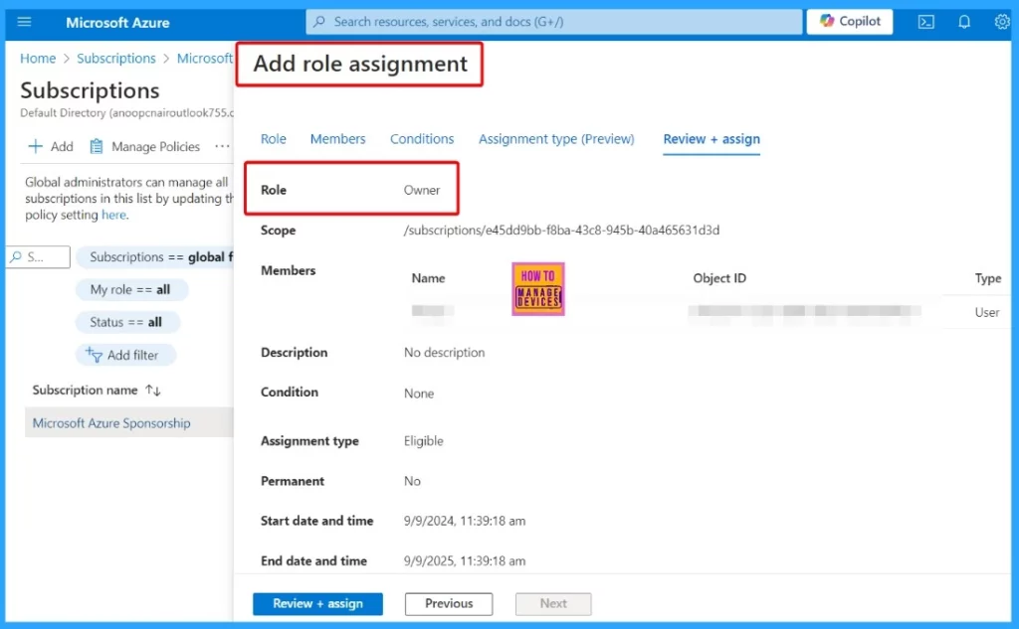Switch to the Members tab
This screenshot has height=629, width=1019.
coord(338,139)
